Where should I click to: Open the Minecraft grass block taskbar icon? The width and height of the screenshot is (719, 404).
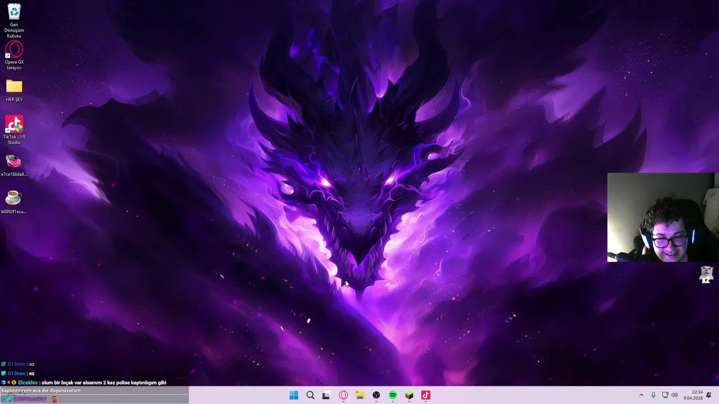tap(409, 395)
